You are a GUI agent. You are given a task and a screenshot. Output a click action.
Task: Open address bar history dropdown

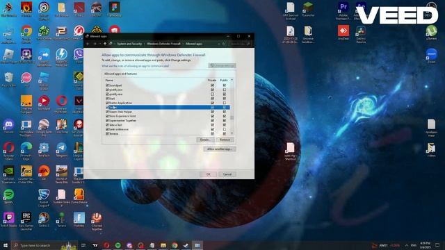point(218,44)
